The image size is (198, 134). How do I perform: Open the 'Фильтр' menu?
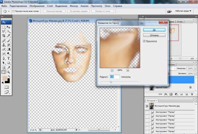pyautogui.click(x=74, y=6)
